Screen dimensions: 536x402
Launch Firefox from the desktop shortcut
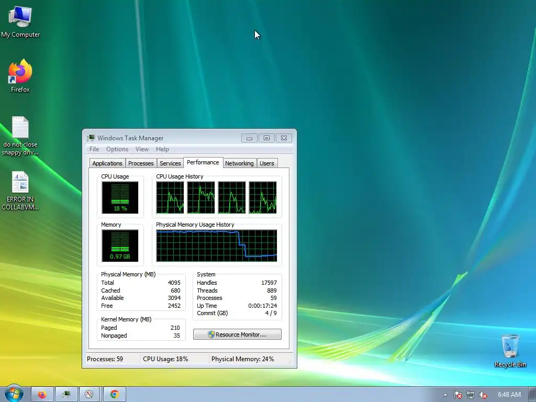coord(20,76)
